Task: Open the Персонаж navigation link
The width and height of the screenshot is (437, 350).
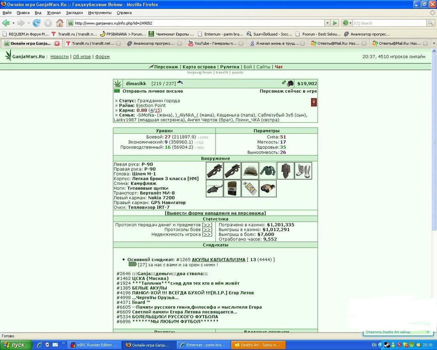Action: pos(166,67)
